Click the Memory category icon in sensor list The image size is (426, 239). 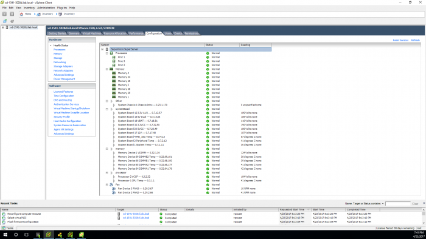pos(111,69)
